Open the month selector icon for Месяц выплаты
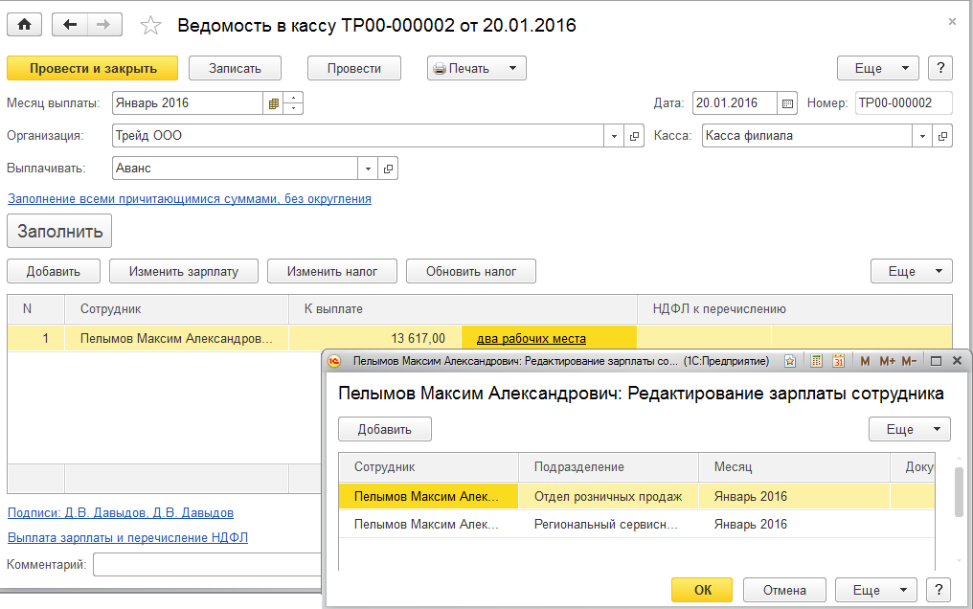 [x=273, y=103]
